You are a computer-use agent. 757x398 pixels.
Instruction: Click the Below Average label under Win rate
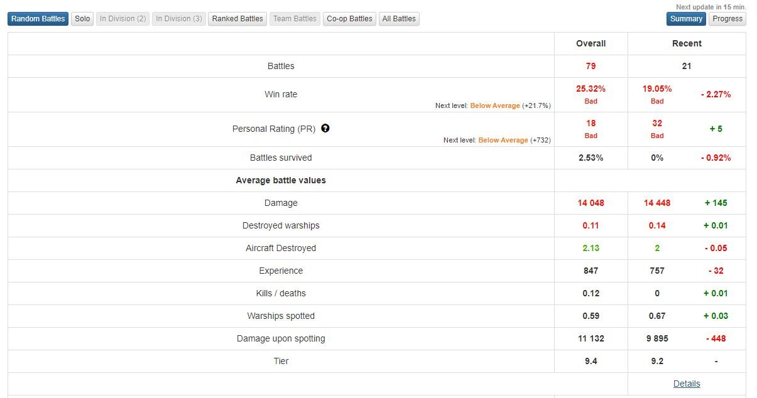(495, 105)
